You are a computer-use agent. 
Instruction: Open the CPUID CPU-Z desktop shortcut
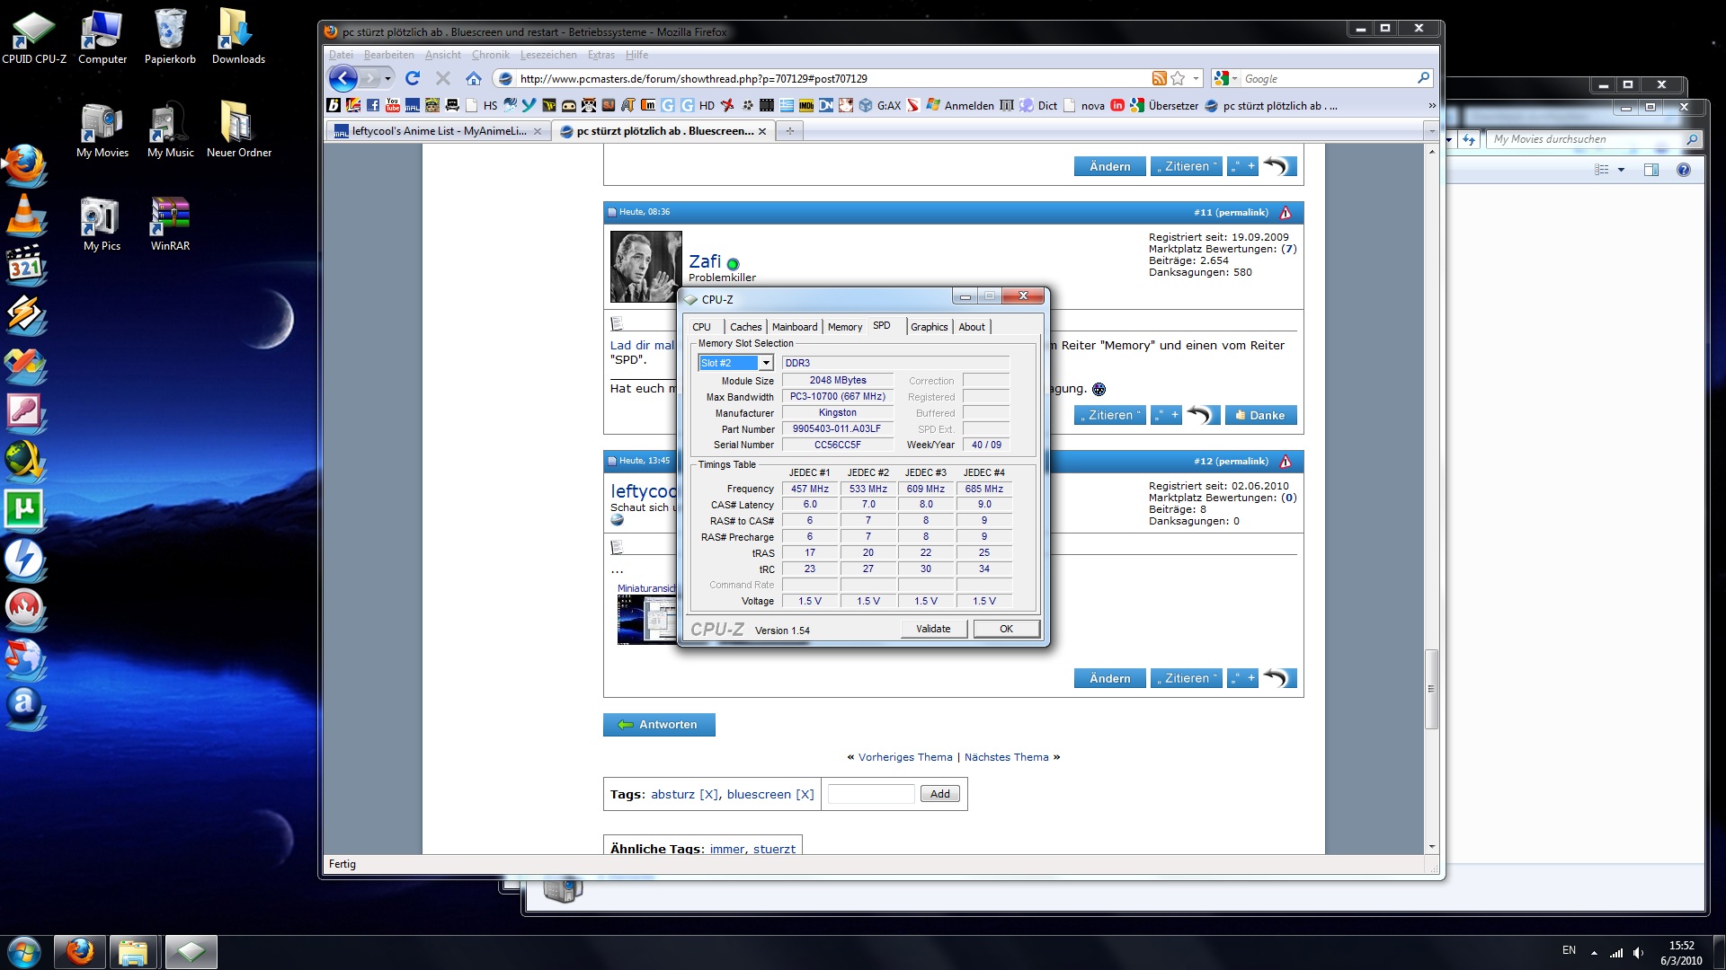[34, 38]
